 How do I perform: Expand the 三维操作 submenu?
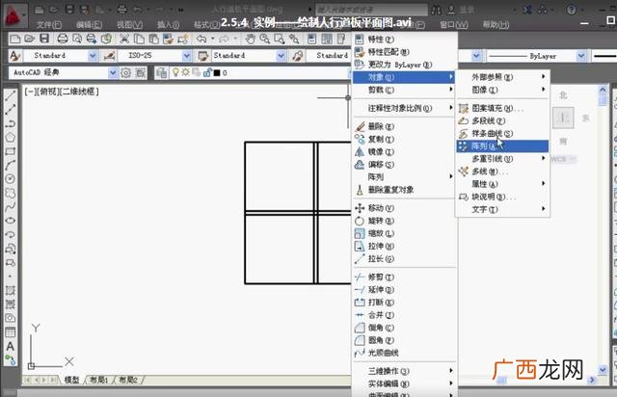click(x=405, y=371)
